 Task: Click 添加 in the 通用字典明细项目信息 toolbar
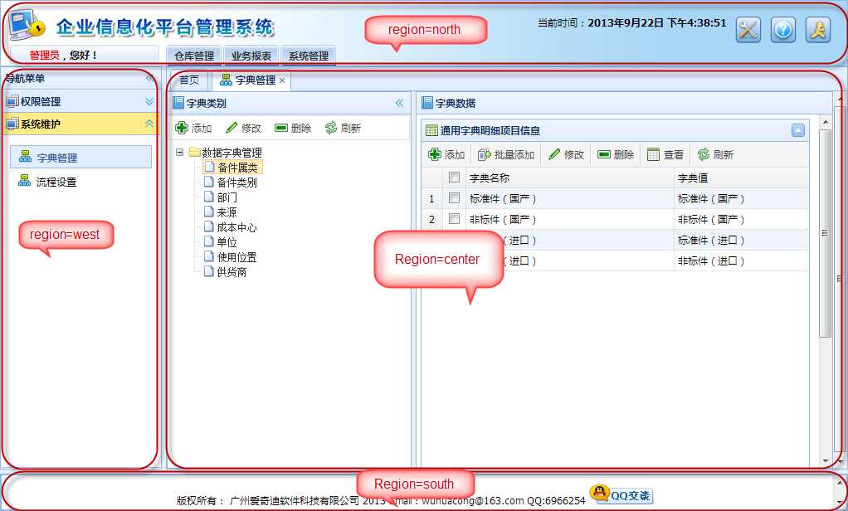coord(446,154)
